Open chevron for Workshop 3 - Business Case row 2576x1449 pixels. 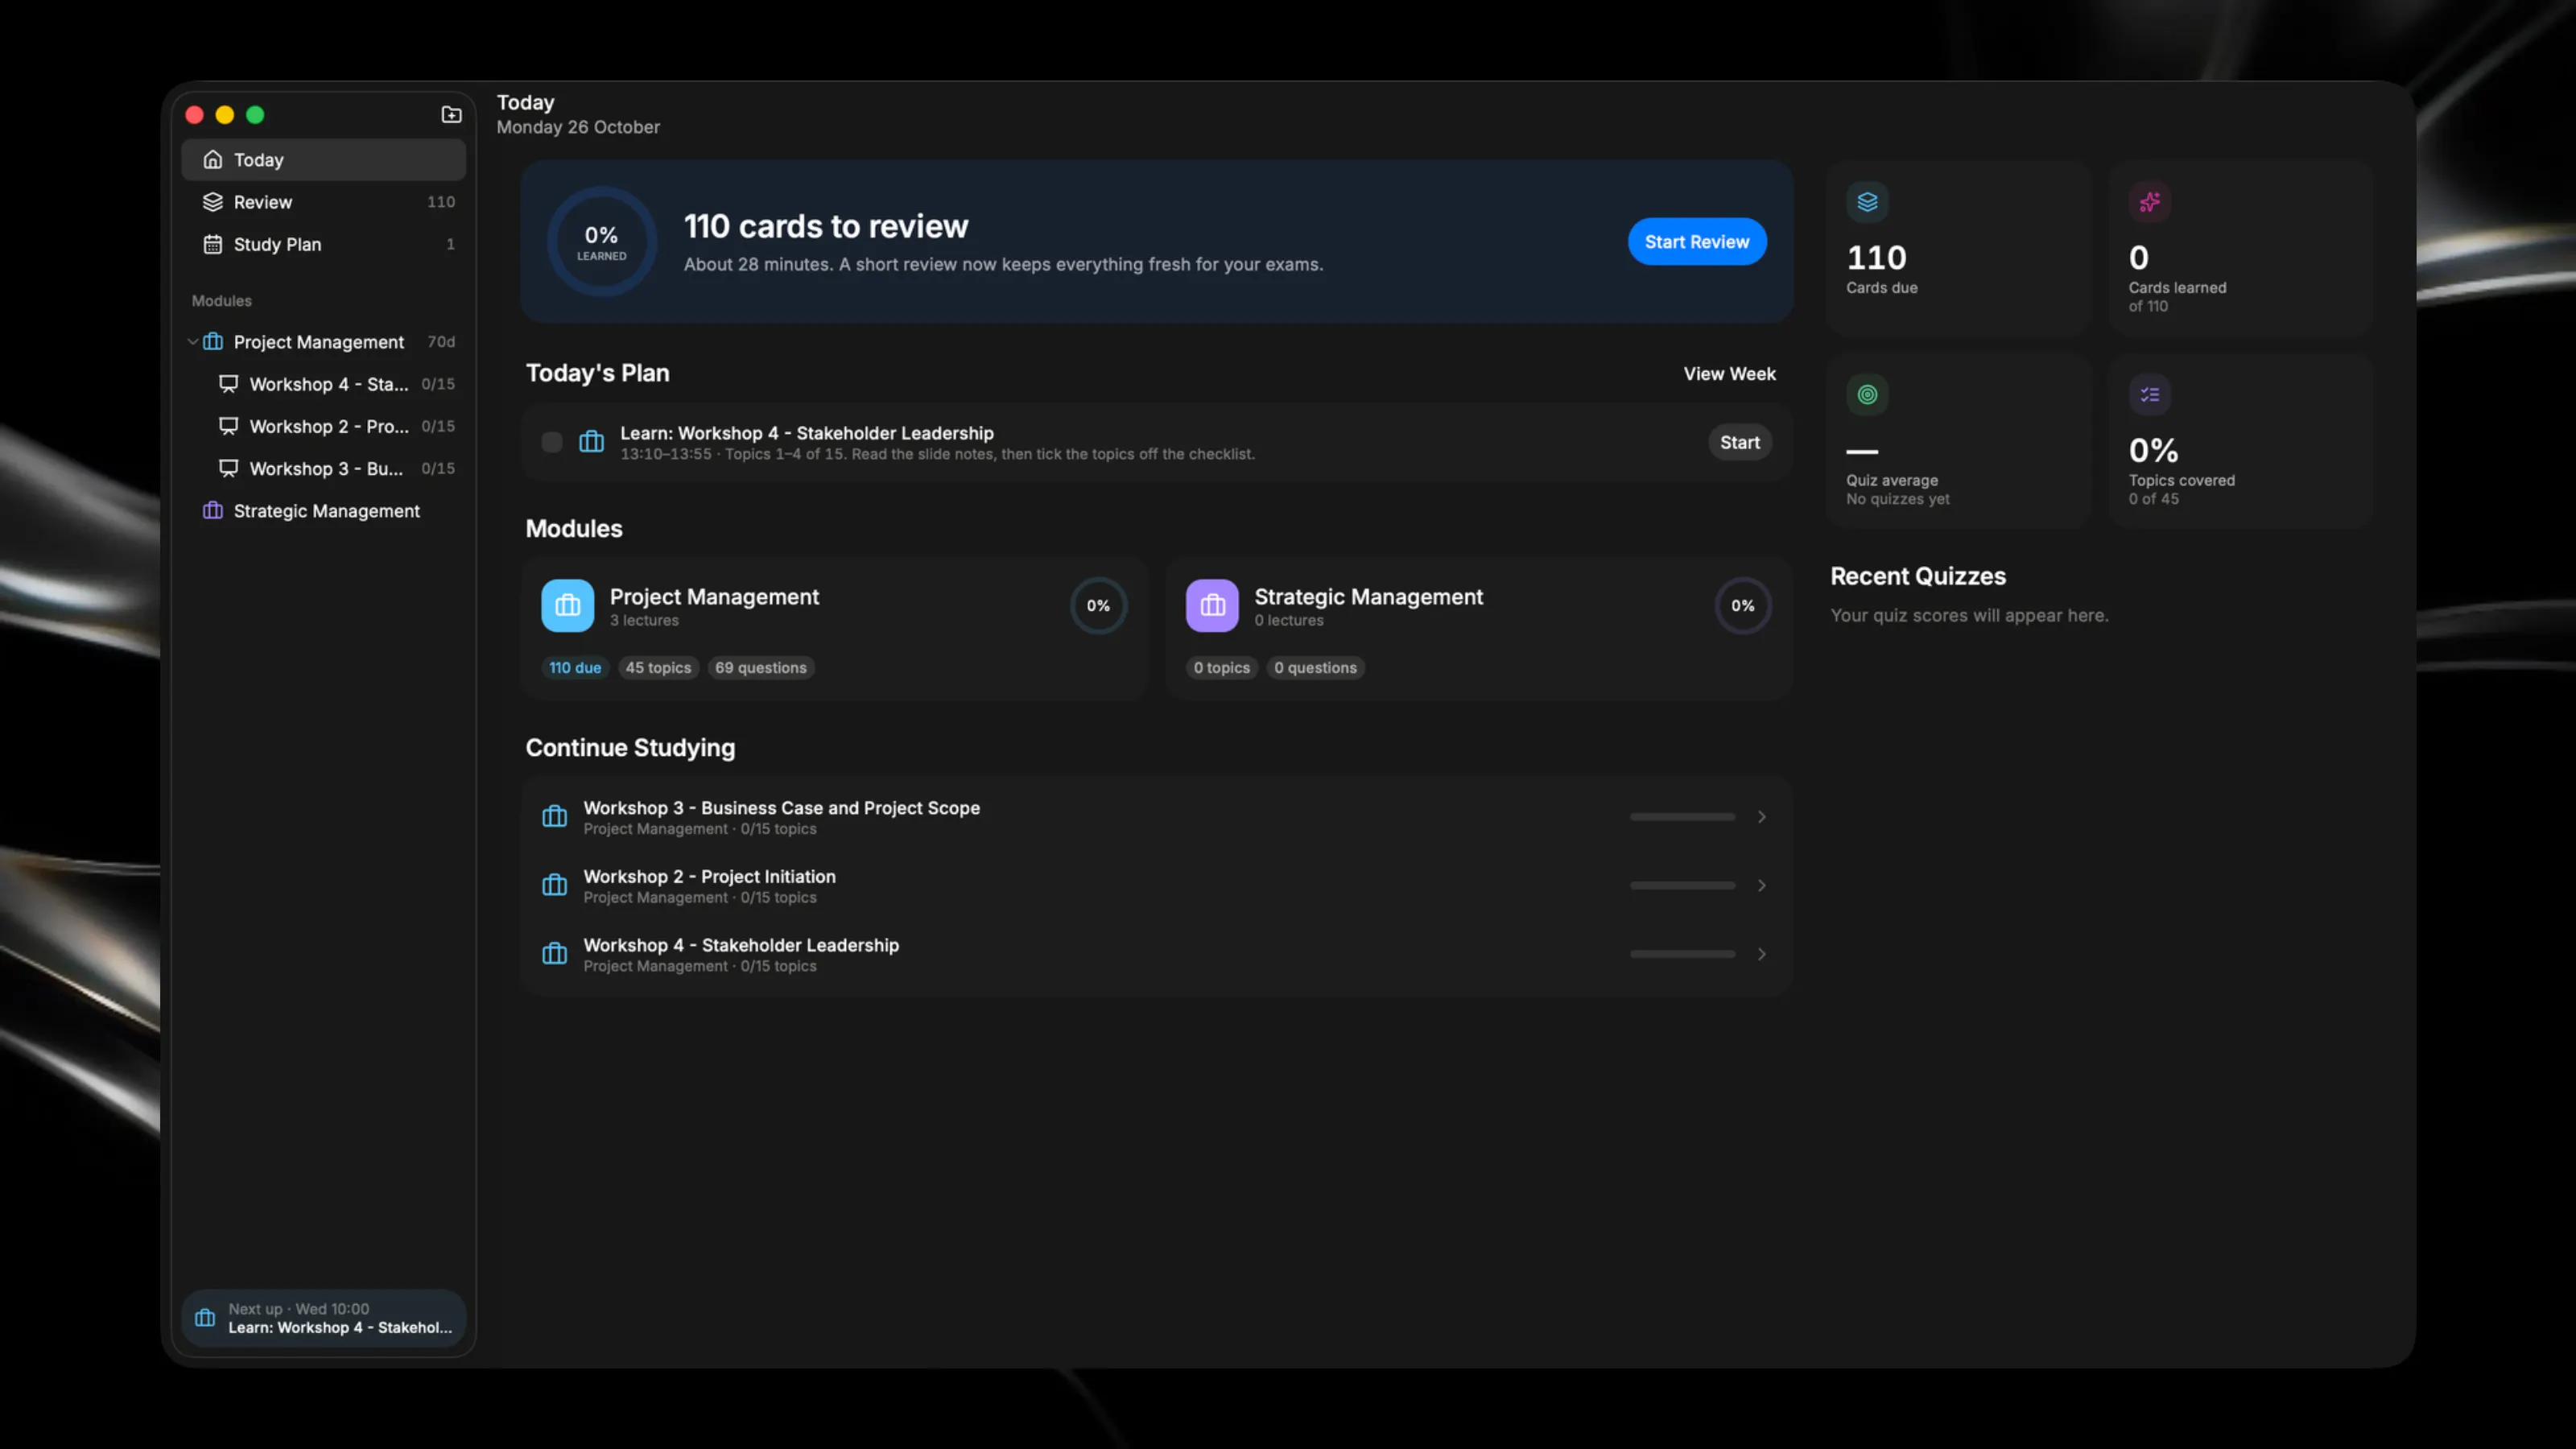tap(1761, 817)
